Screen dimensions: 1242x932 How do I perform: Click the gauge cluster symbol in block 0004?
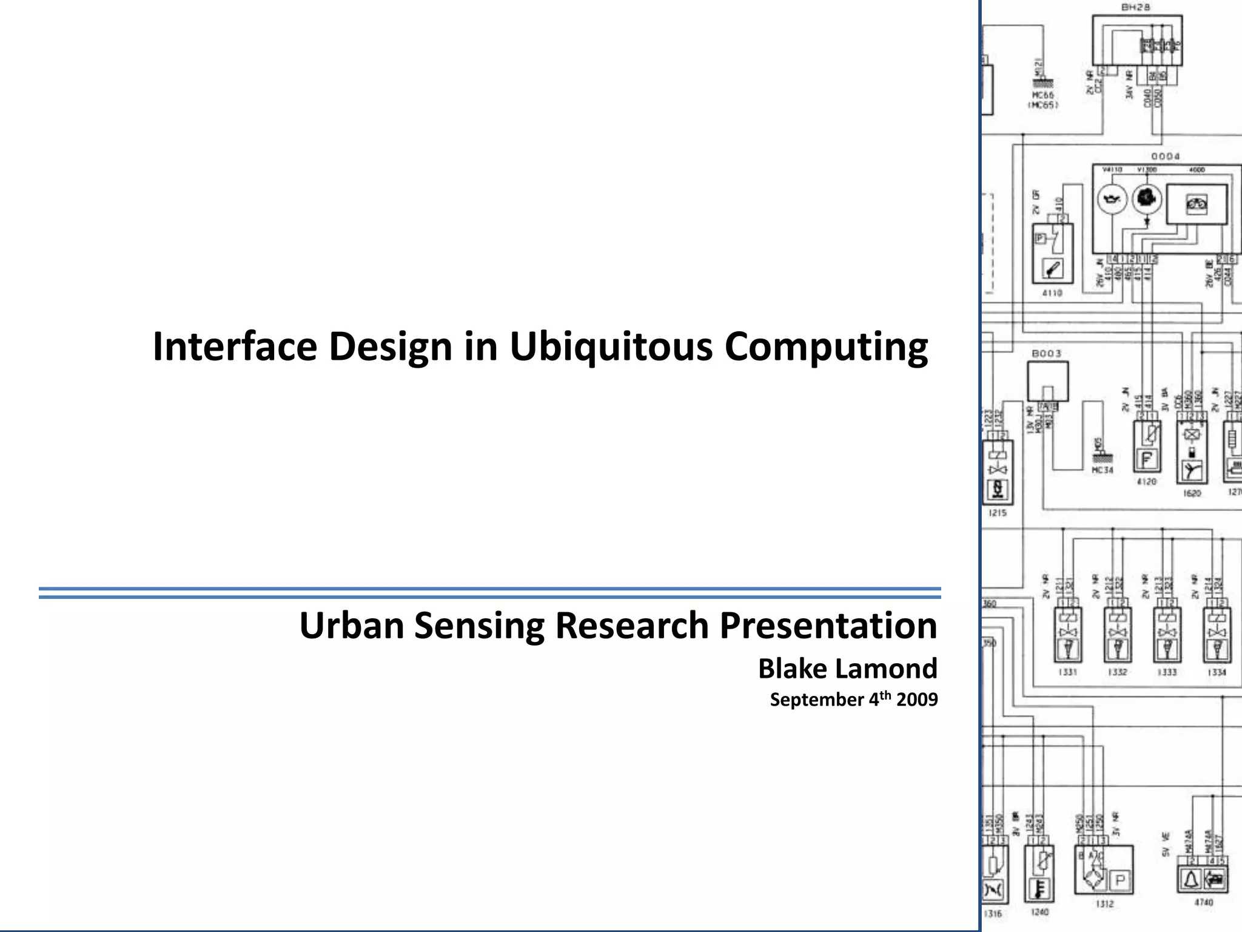pyautogui.click(x=1197, y=204)
